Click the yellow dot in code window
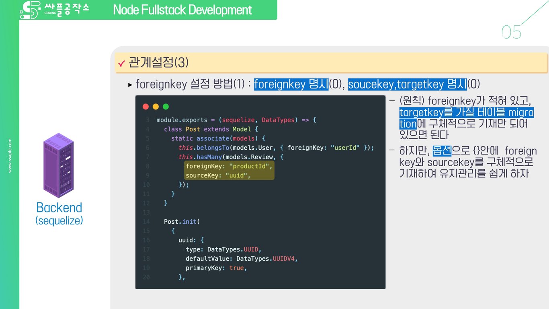The width and height of the screenshot is (549, 309). click(156, 107)
